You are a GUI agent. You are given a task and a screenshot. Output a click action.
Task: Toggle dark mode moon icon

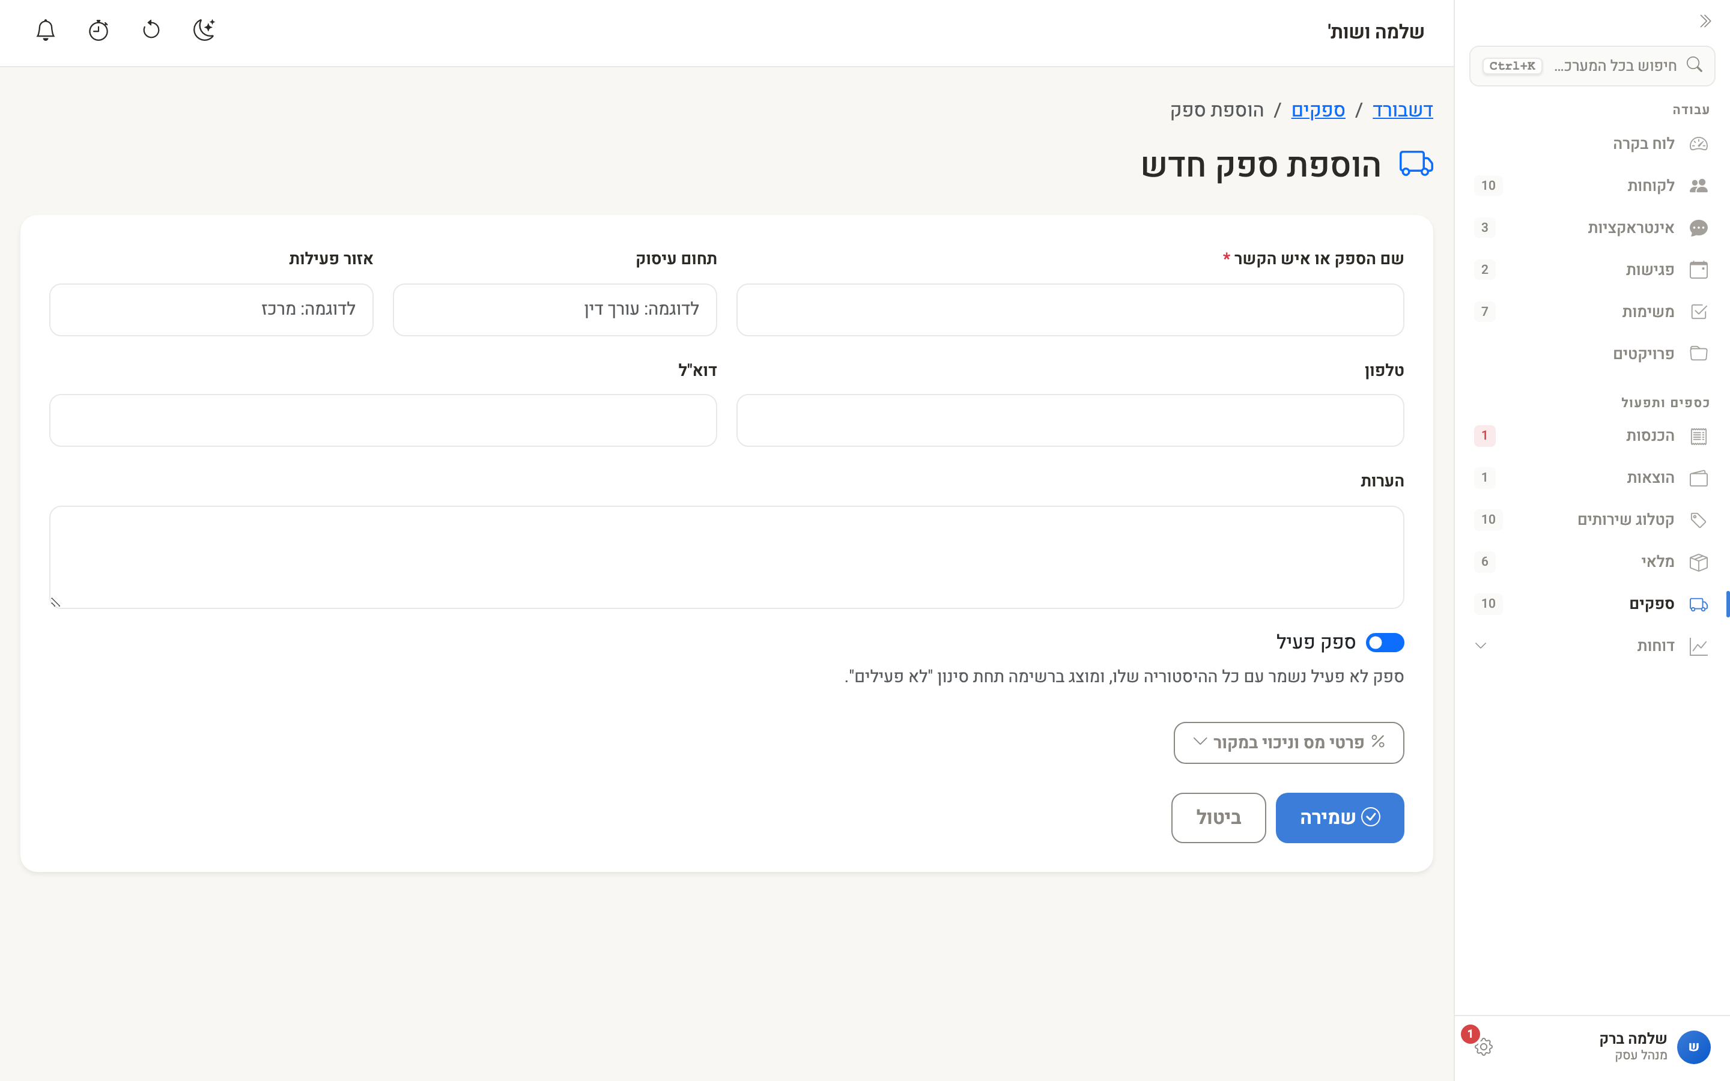(204, 30)
